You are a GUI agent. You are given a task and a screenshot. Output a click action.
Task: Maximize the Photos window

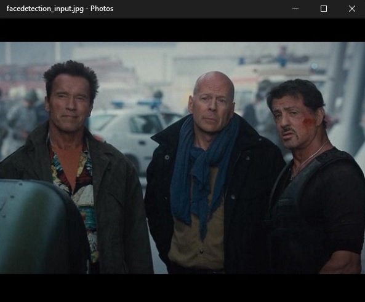(324, 9)
